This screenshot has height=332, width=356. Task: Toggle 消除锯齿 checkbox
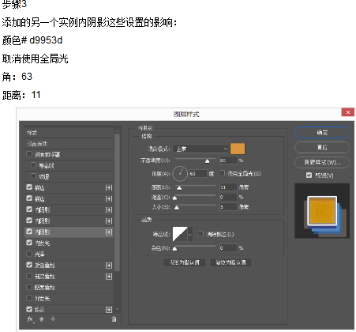pos(200,234)
